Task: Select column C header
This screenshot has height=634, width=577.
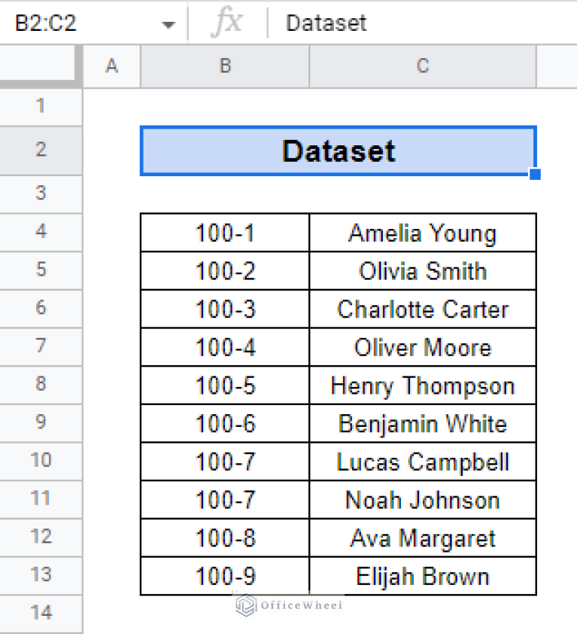Action: (422, 66)
